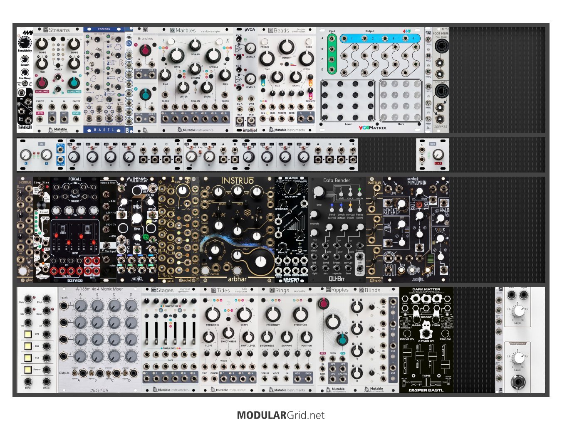Click the Mutable Instruments owl logo on Streams

(51, 129)
